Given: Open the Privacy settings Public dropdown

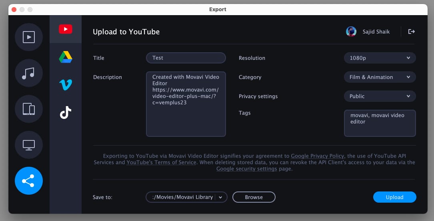Looking at the screenshot, I should [x=380, y=96].
